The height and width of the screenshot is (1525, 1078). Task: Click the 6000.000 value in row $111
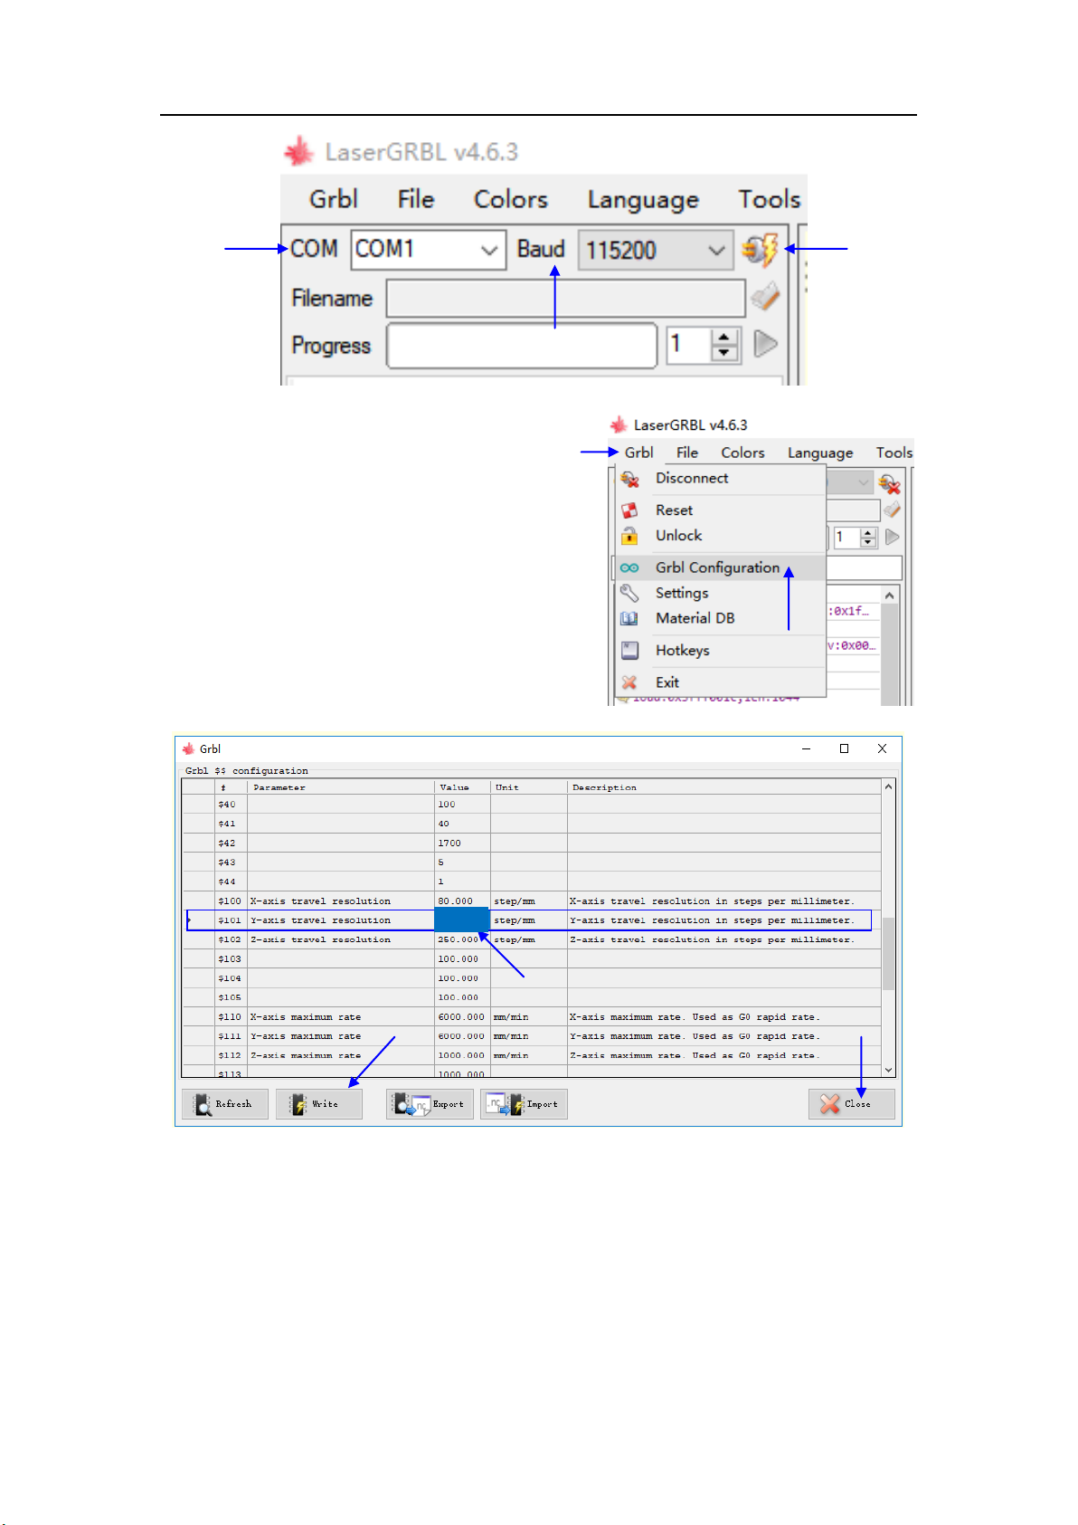coord(461,1036)
